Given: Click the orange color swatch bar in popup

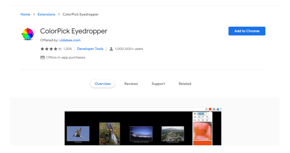Looking at the screenshot, I should point(203,143).
